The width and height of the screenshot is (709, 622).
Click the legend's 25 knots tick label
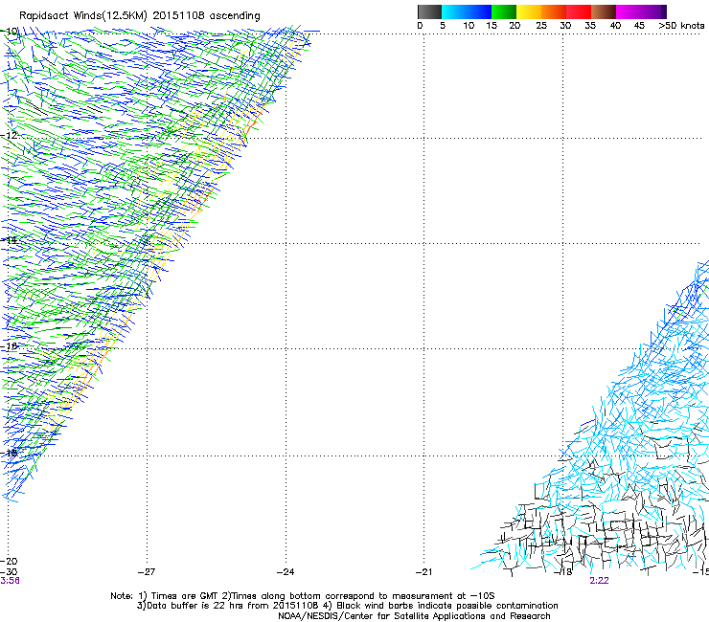541,26
